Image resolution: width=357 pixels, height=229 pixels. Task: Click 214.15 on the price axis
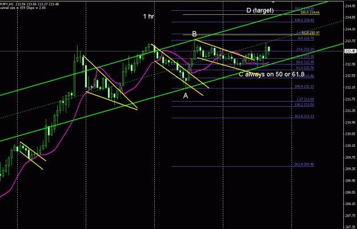pos(351,29)
